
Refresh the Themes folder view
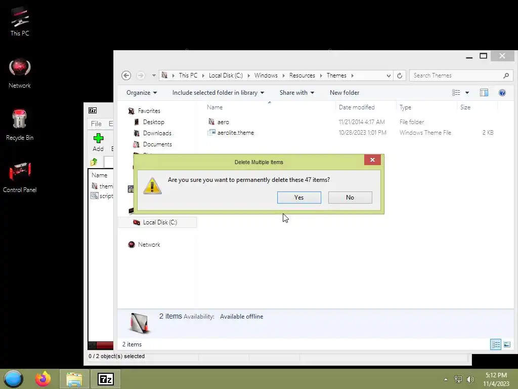pyautogui.click(x=400, y=75)
